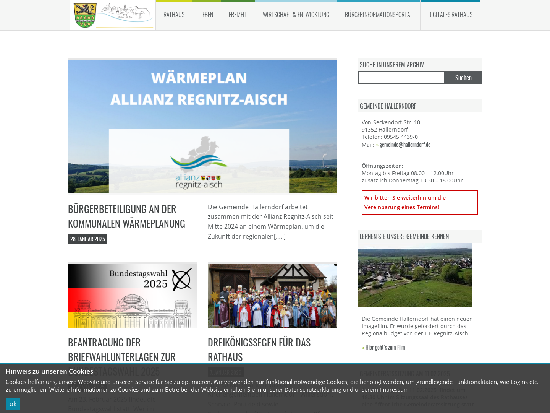Follow the Hier geht's zum Film link
The image size is (550, 413).
(x=385, y=347)
